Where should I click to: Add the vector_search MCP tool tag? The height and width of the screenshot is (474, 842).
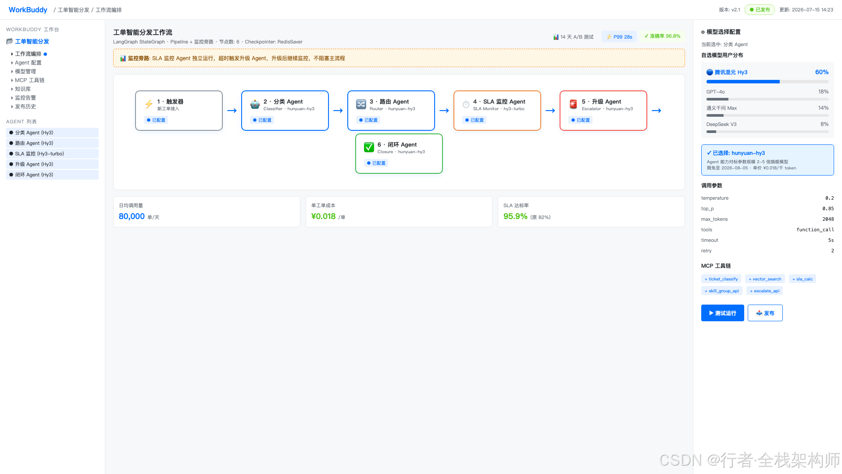click(765, 279)
